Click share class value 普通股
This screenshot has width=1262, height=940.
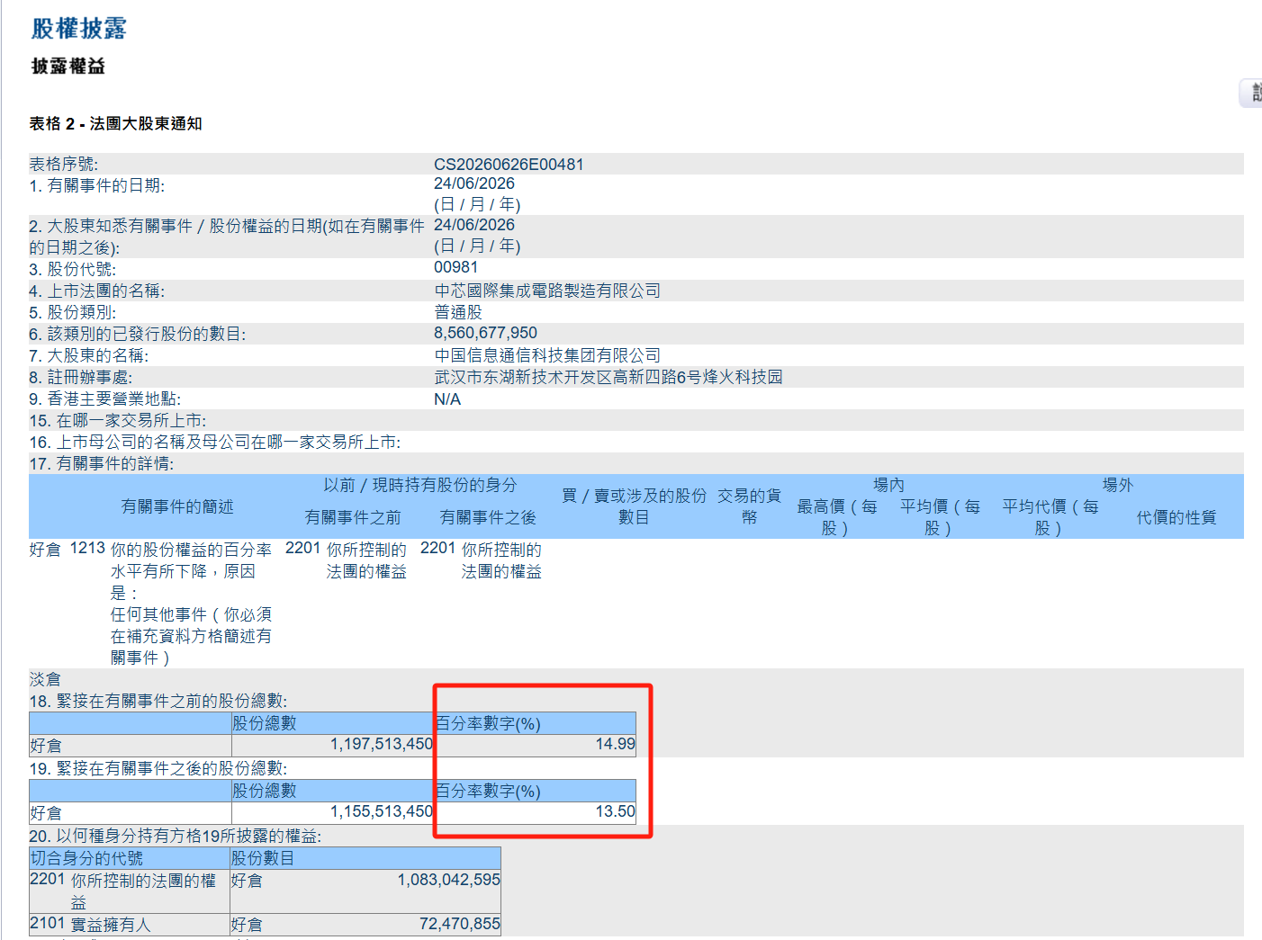tap(458, 312)
